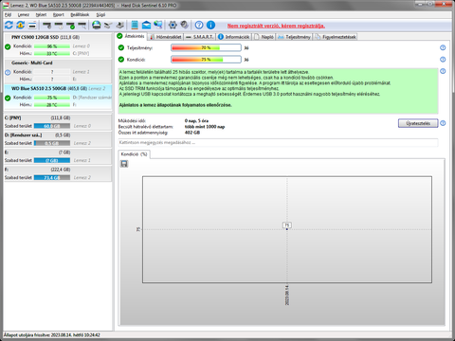Viewport: 455px width, 341px height.
Task: Click the save chart floppy icon
Action: 124,164
